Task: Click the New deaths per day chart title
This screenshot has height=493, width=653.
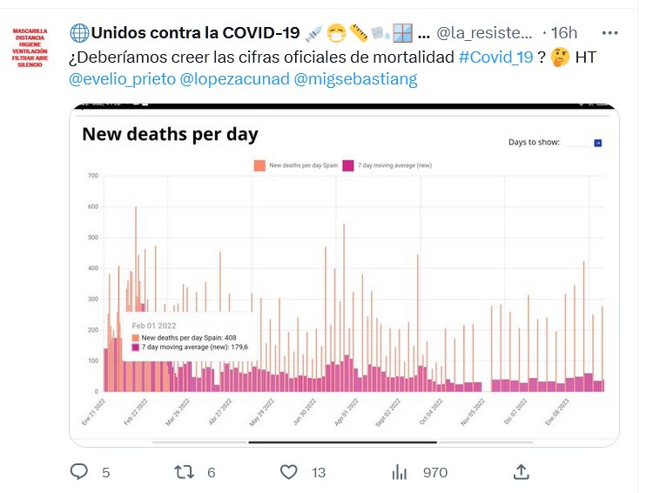Action: pos(170,134)
